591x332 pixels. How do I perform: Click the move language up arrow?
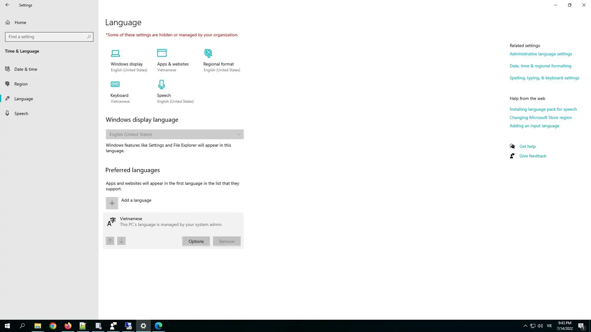(110, 241)
